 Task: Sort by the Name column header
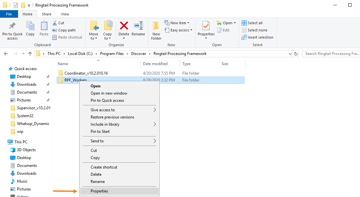[x=63, y=64]
